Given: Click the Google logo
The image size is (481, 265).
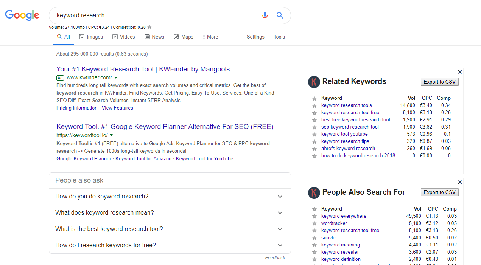Looking at the screenshot, I should (22, 15).
